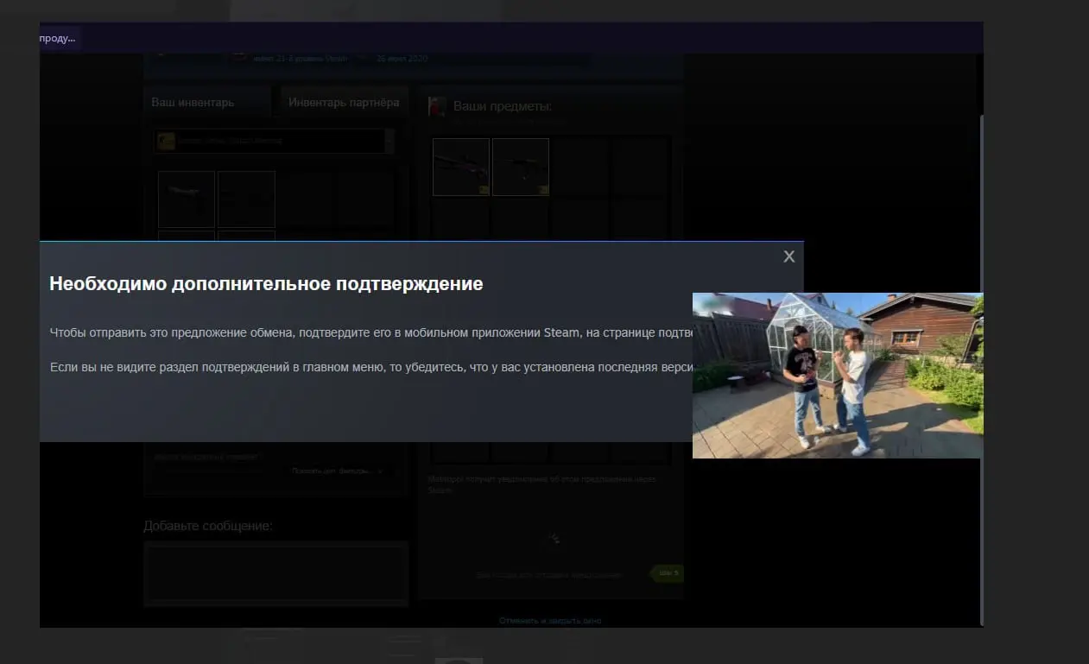
Task: Click your avatar beside "Ваши предметы"
Action: tap(437, 107)
